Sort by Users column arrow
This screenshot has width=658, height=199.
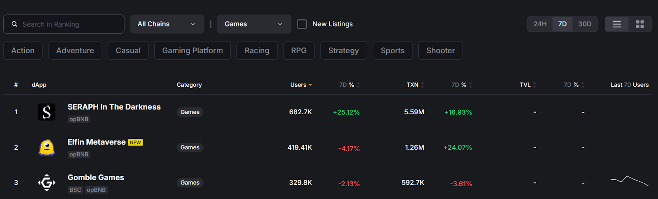pyautogui.click(x=310, y=85)
